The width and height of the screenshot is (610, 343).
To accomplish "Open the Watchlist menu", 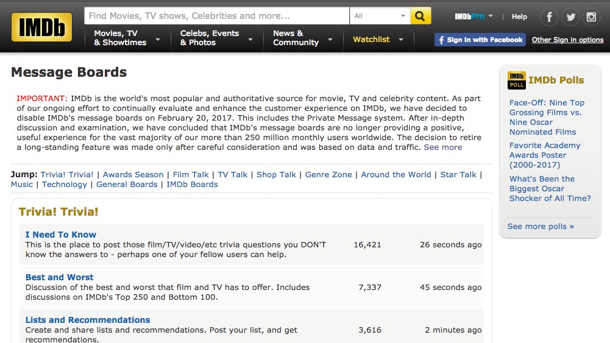I will click(x=378, y=39).
